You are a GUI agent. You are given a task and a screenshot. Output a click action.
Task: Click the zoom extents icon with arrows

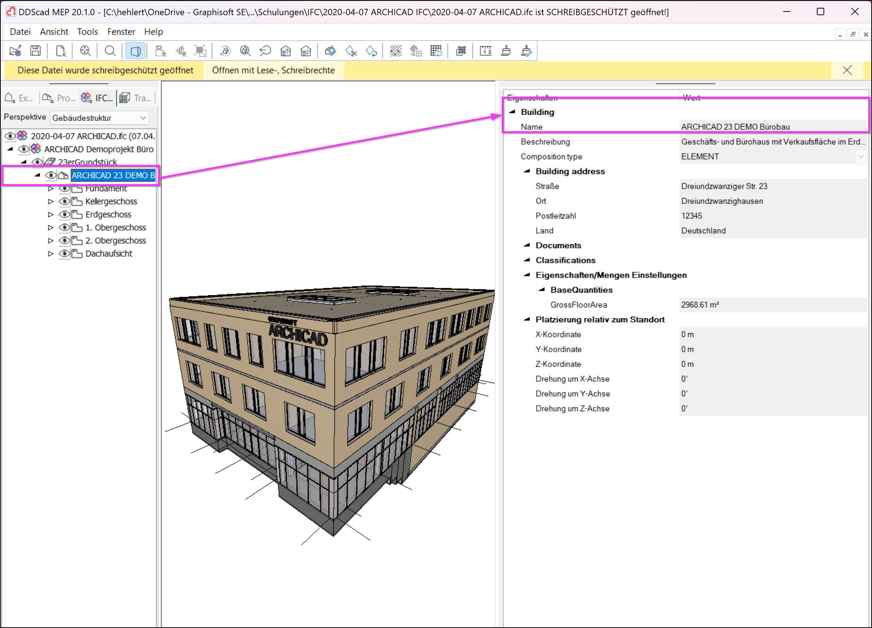coord(86,51)
